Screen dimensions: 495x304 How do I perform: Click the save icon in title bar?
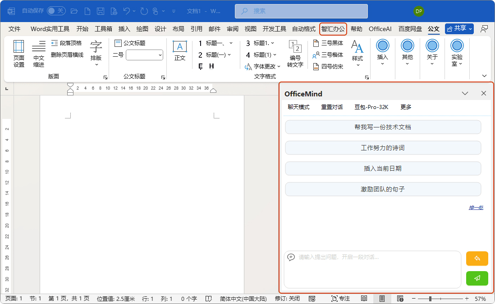tap(101, 11)
